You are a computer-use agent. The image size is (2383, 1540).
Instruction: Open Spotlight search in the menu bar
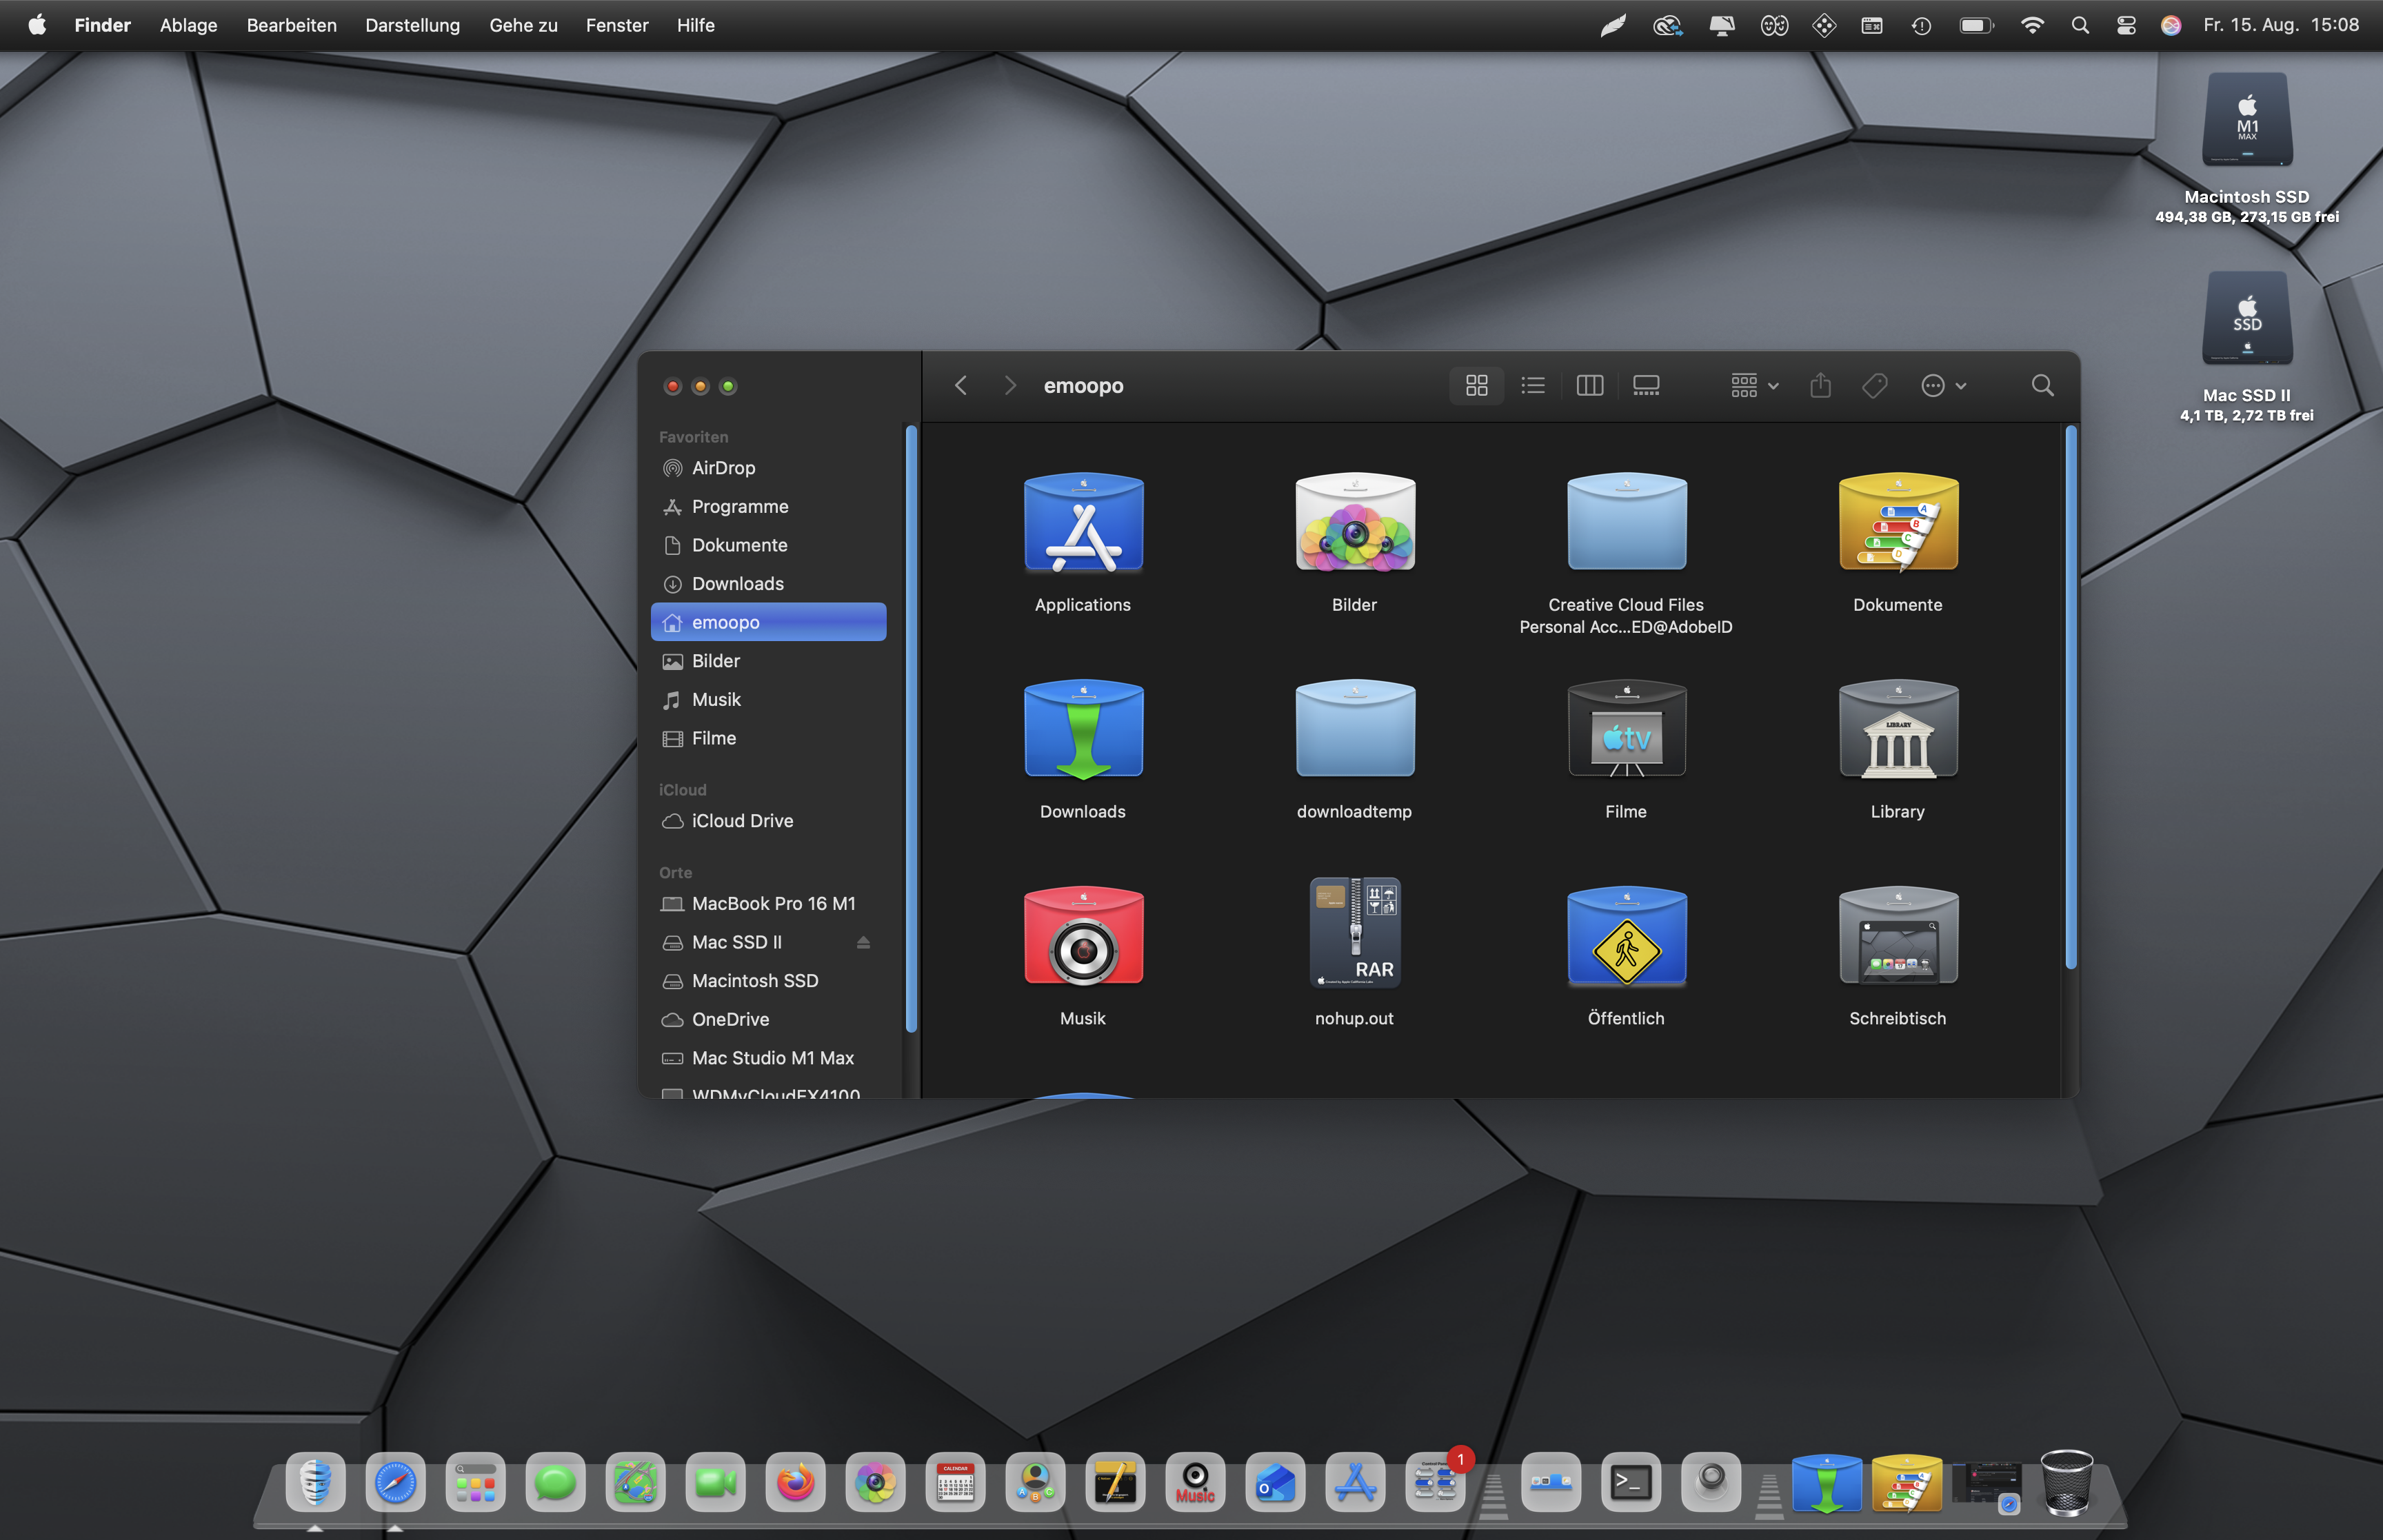(x=2080, y=26)
